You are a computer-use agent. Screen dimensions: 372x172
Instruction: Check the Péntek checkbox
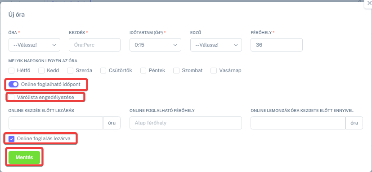143,70
